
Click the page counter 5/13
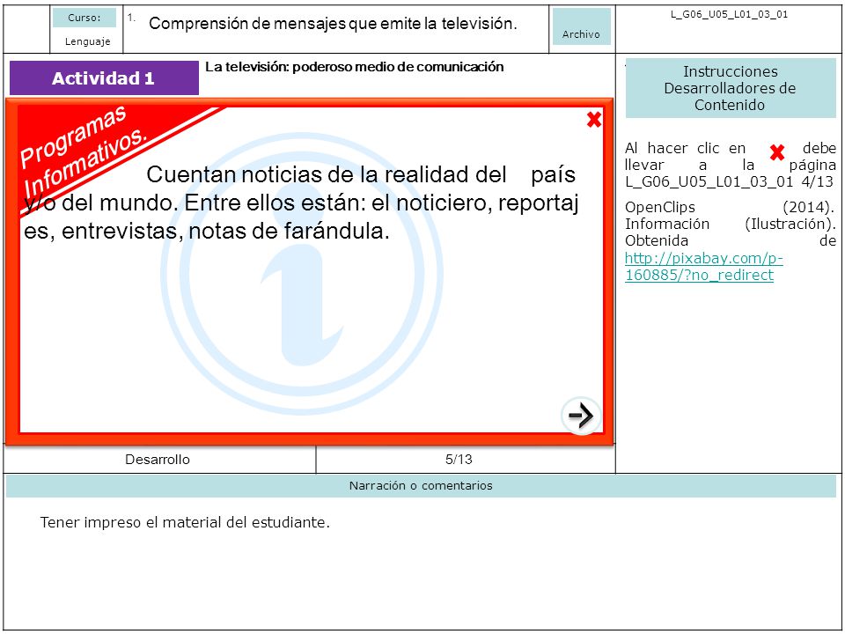pyautogui.click(x=459, y=460)
